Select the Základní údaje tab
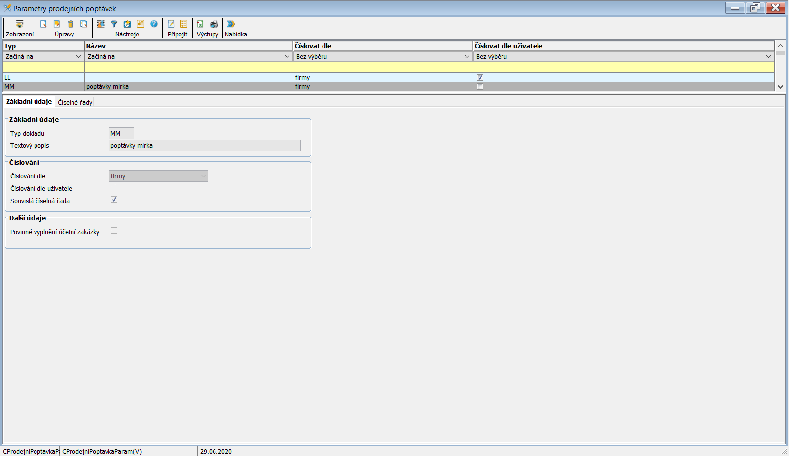 pos(29,102)
